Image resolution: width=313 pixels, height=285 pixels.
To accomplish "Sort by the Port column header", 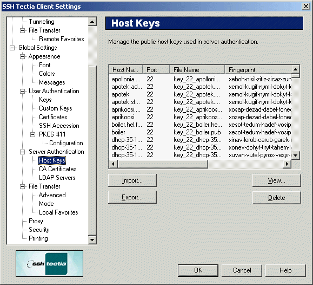I will point(156,70).
